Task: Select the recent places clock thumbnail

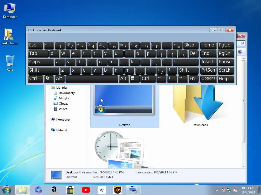Action: pyautogui.click(x=122, y=149)
